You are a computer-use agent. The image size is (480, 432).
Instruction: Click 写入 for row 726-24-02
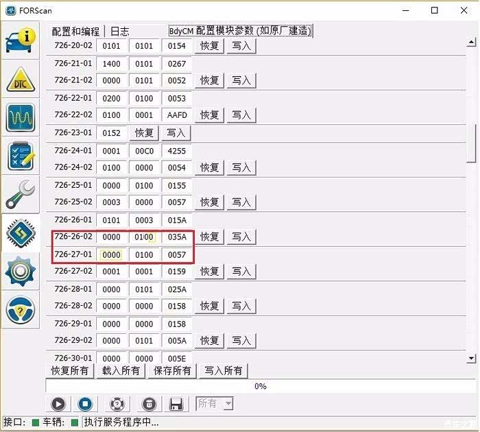click(241, 167)
